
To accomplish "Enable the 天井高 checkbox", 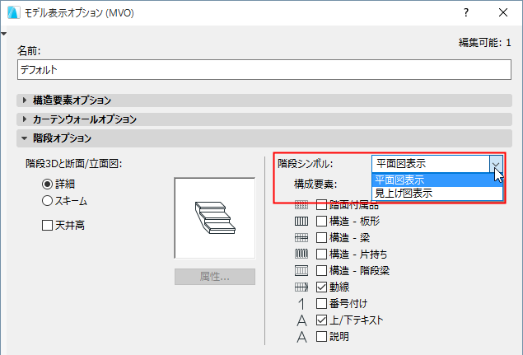I will [48, 225].
